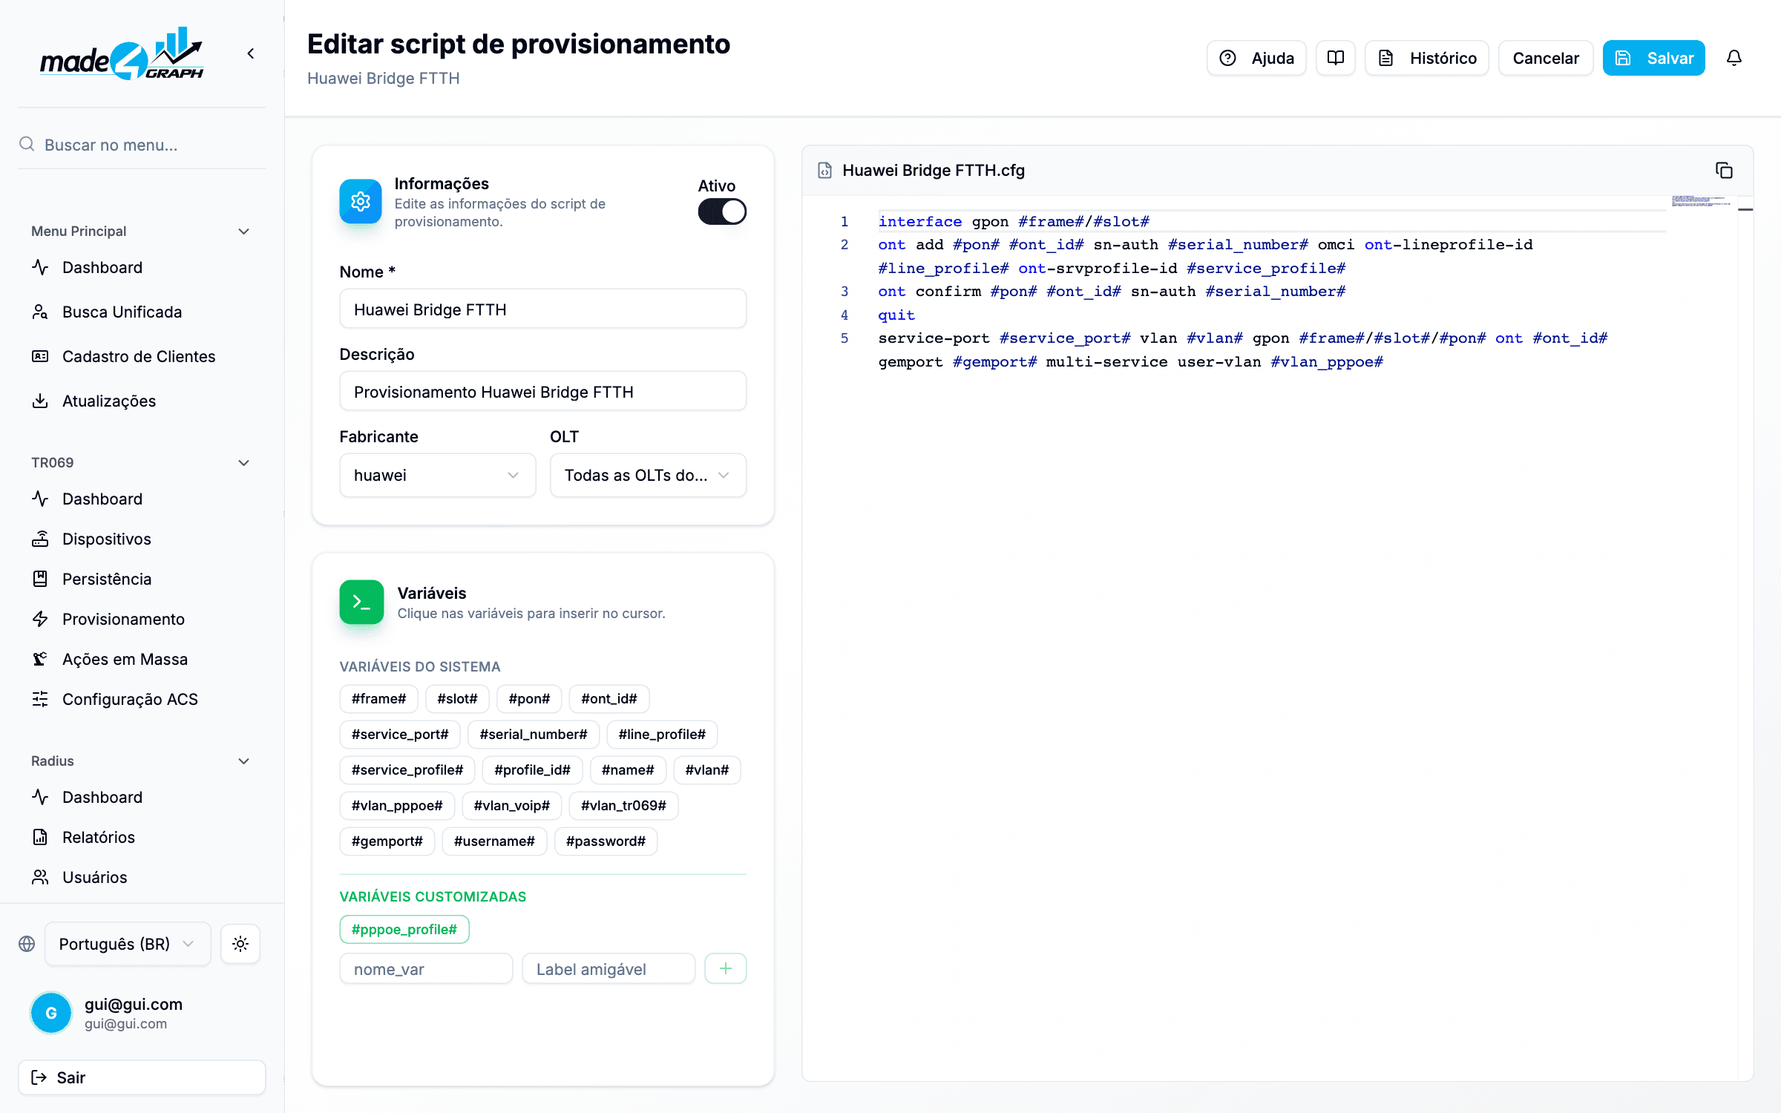
Task: Go to Cadastro de Clientes
Action: (x=139, y=356)
